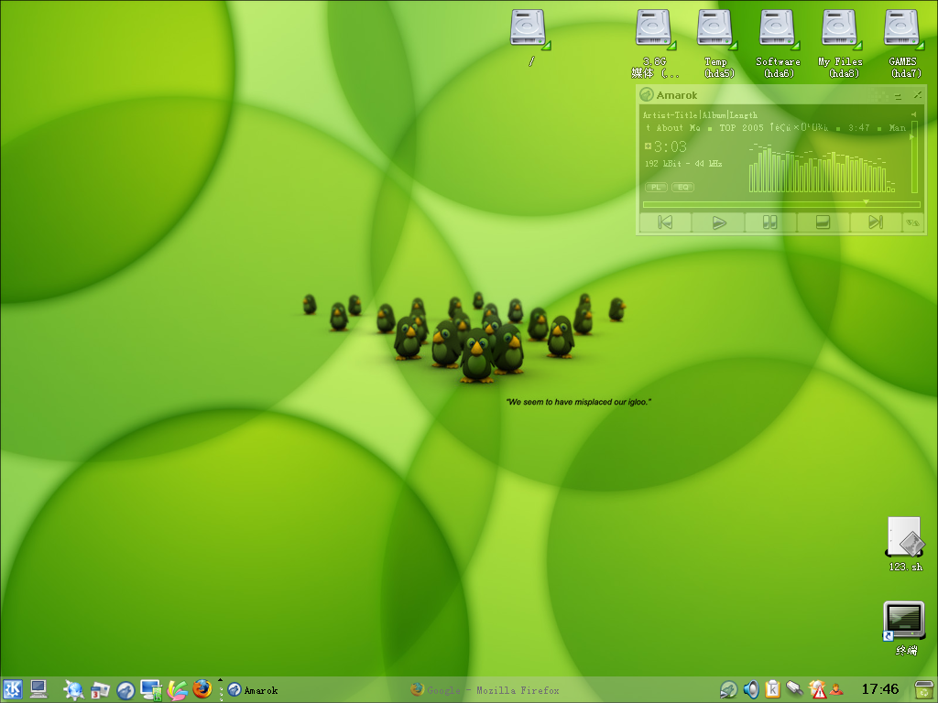938x703 pixels.
Task: Click the Amarok system tray icon
Action: click(728, 690)
